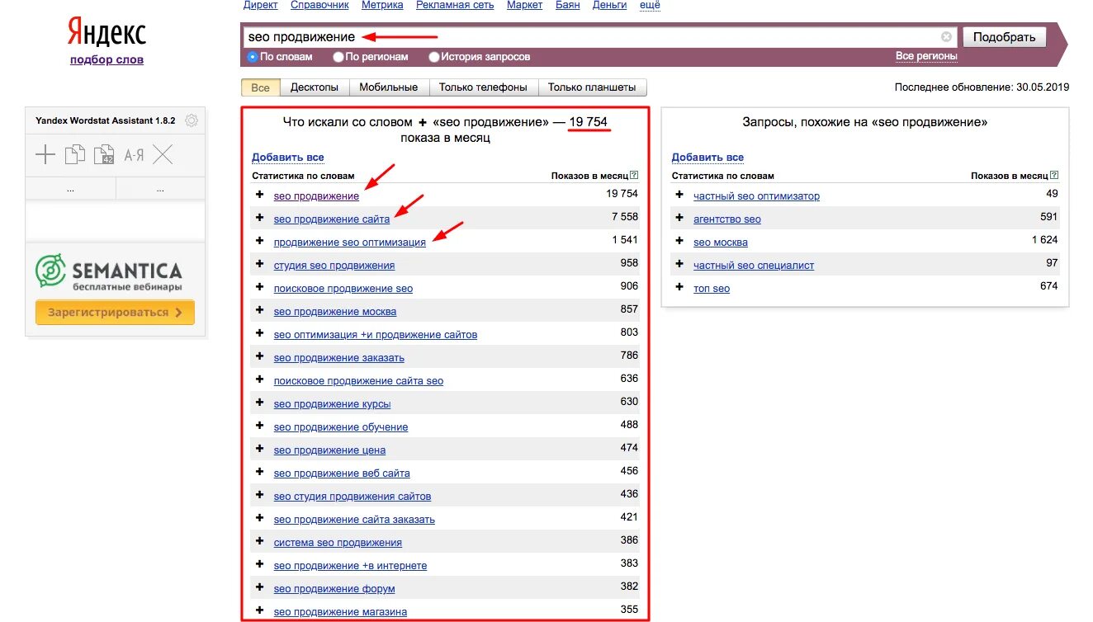Click the Yandex logo

106,33
